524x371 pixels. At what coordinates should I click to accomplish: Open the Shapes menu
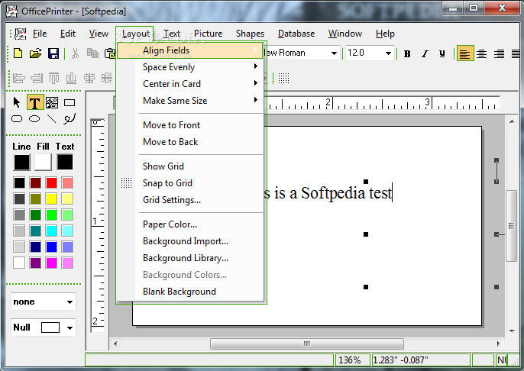(x=250, y=34)
